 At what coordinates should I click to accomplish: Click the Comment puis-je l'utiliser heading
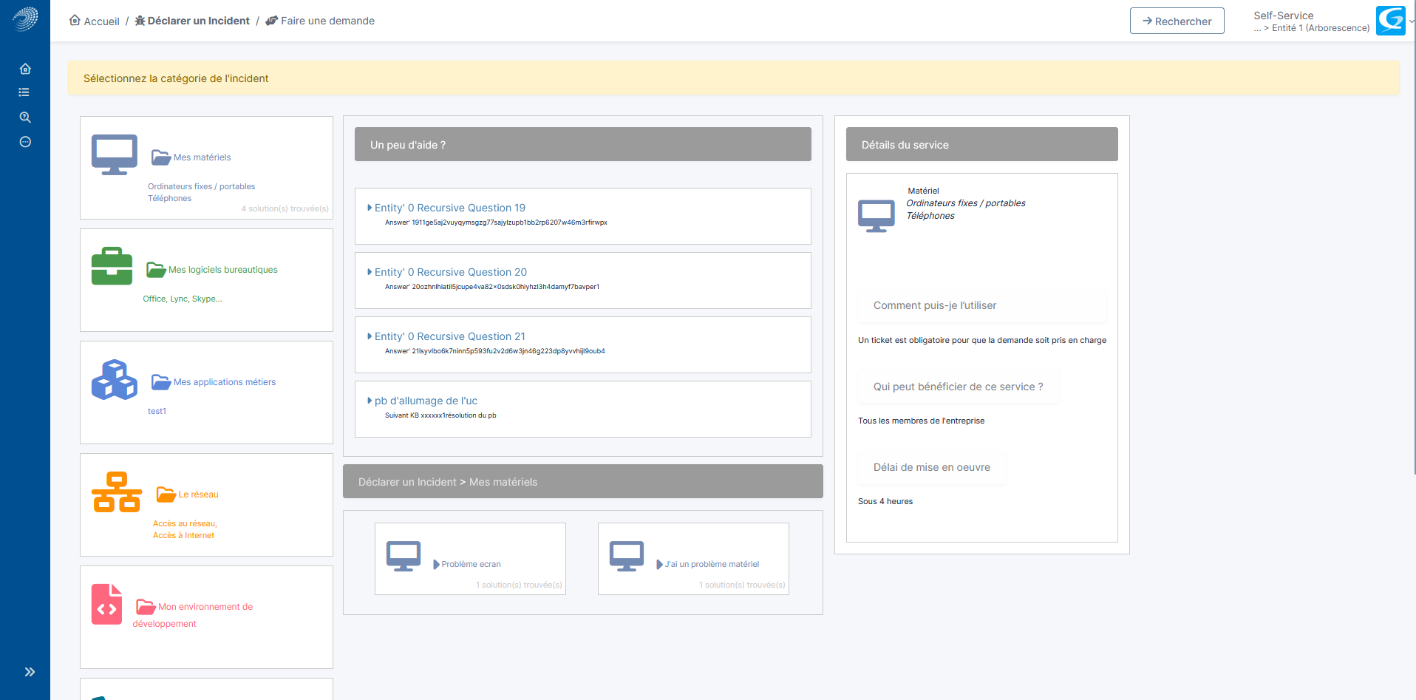point(935,305)
